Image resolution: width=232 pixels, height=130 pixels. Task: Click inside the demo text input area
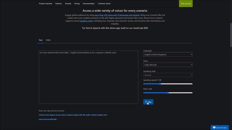[88, 77]
